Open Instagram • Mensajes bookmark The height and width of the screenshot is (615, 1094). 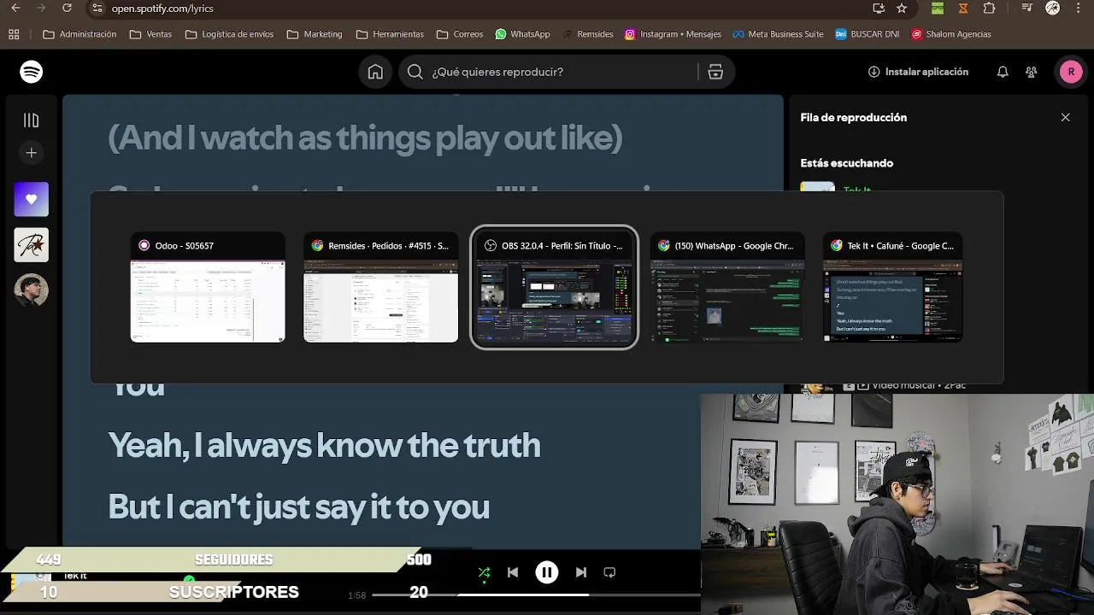tap(673, 34)
